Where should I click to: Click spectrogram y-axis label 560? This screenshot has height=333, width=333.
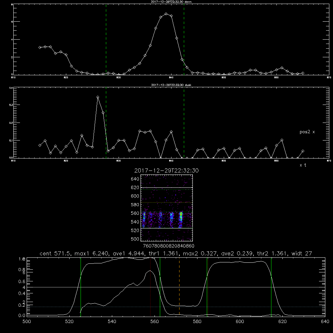click(135, 213)
